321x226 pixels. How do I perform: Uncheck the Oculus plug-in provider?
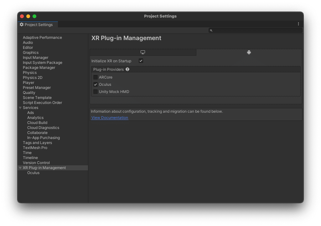click(96, 85)
